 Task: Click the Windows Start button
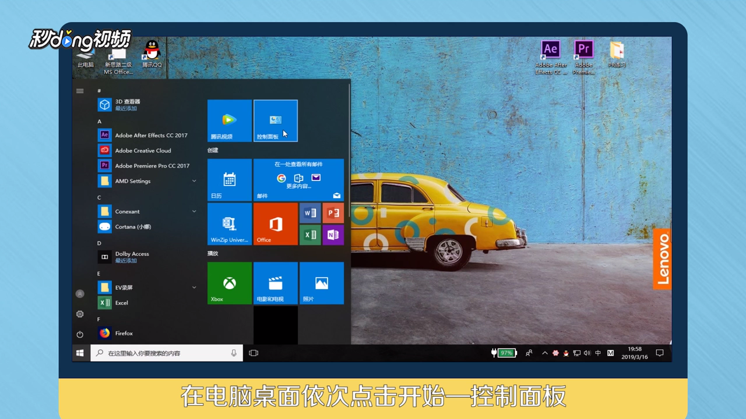pos(80,353)
